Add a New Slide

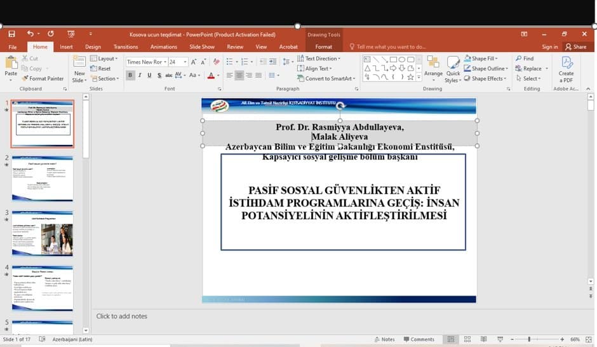point(79,69)
